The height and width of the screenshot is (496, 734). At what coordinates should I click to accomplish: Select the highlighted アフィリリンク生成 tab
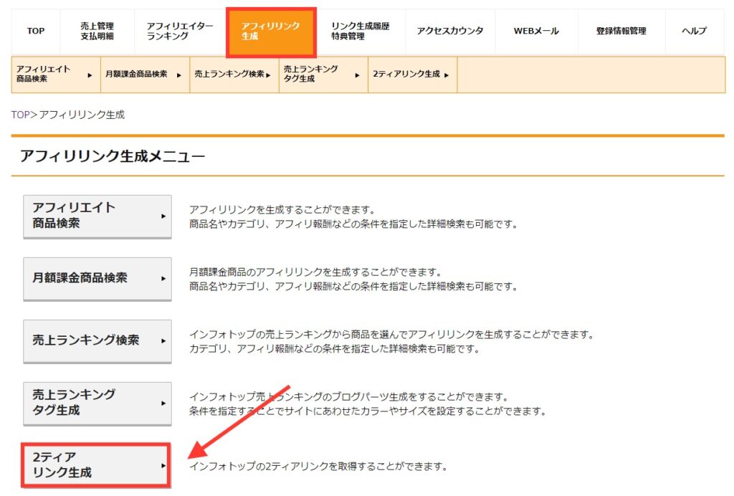click(271, 31)
